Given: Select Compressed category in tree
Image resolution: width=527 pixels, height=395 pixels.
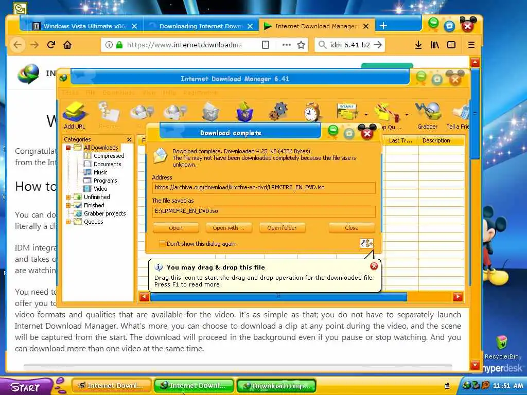Looking at the screenshot, I should click(x=109, y=156).
